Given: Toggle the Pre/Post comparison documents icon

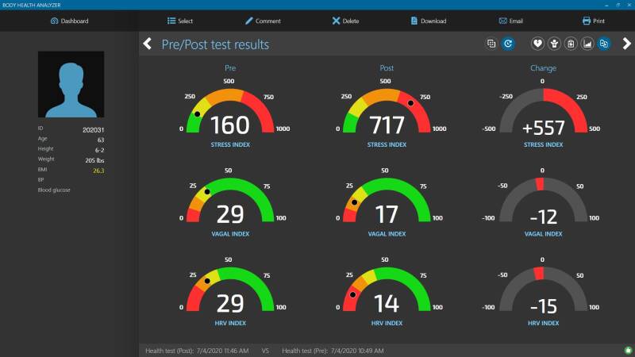Looking at the screenshot, I should click(604, 44).
